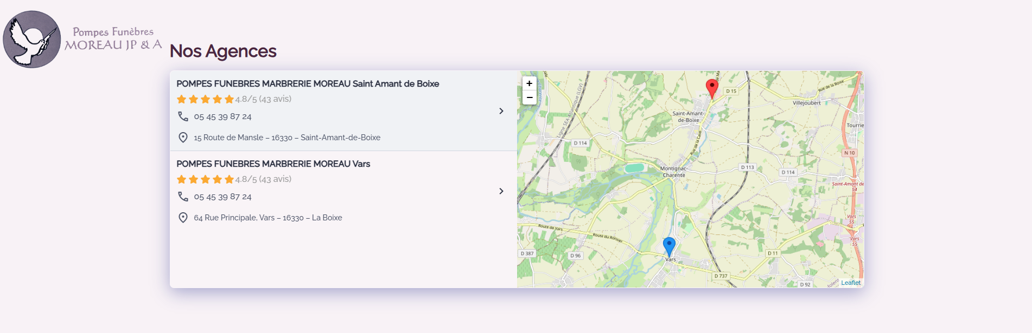Click the Pompes Funèbres MOREAU JP & A text logo
The width and height of the screenshot is (1032, 333).
[x=113, y=39]
